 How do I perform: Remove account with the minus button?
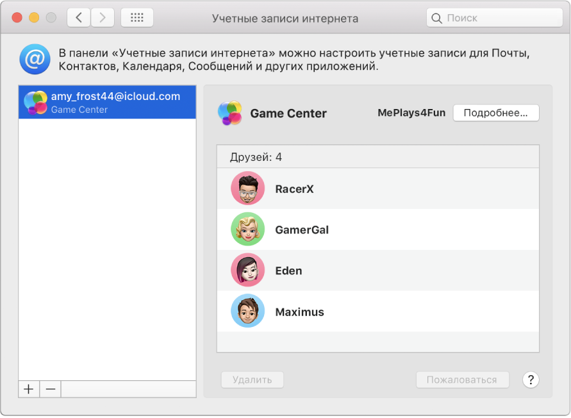(50, 389)
